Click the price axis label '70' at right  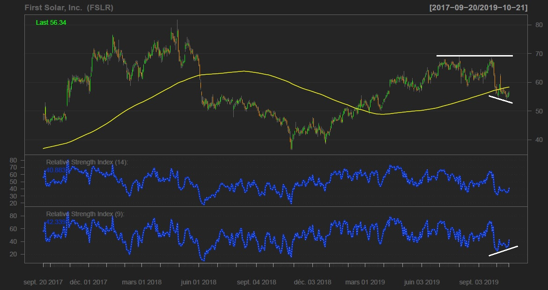click(539, 54)
